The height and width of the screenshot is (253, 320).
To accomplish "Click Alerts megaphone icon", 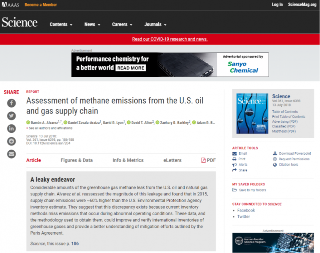I will click(x=234, y=165).
